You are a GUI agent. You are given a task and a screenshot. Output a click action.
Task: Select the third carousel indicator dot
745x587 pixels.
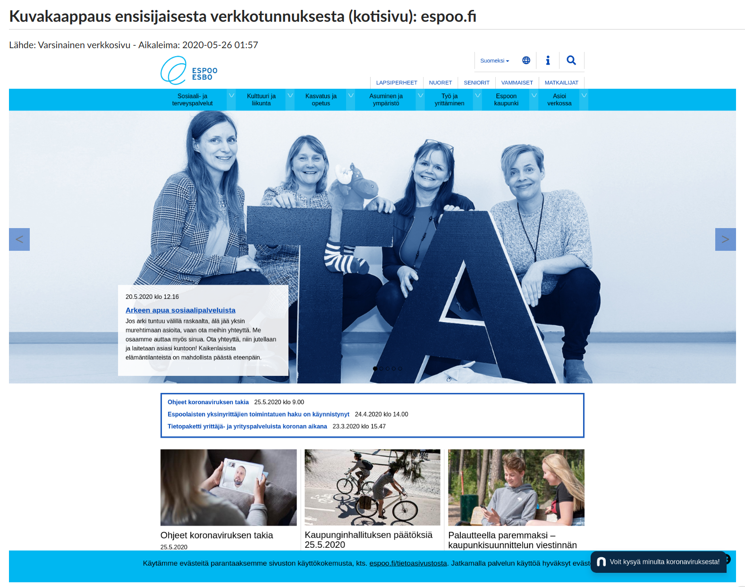point(388,369)
